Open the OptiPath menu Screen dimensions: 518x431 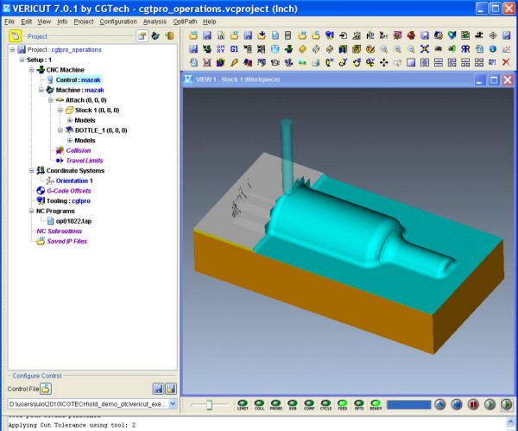pos(185,22)
